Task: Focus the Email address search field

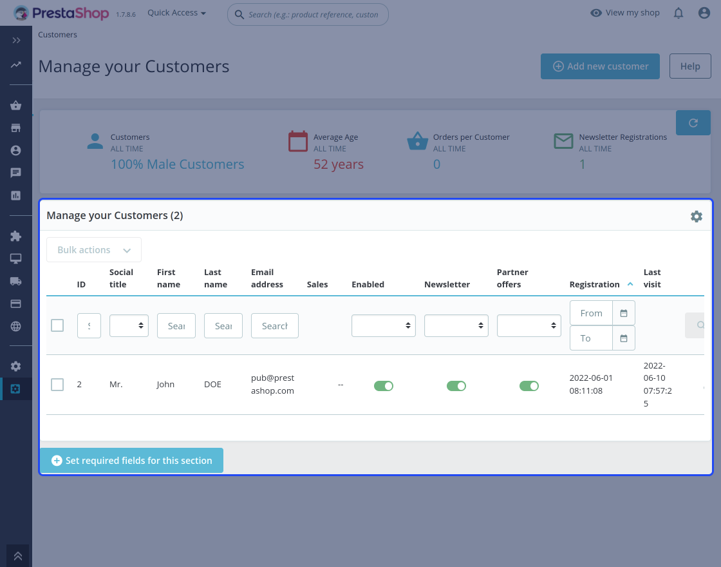Action: (x=274, y=326)
